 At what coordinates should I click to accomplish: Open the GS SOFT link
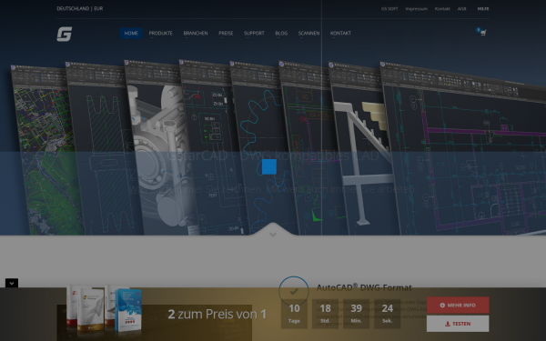point(389,9)
